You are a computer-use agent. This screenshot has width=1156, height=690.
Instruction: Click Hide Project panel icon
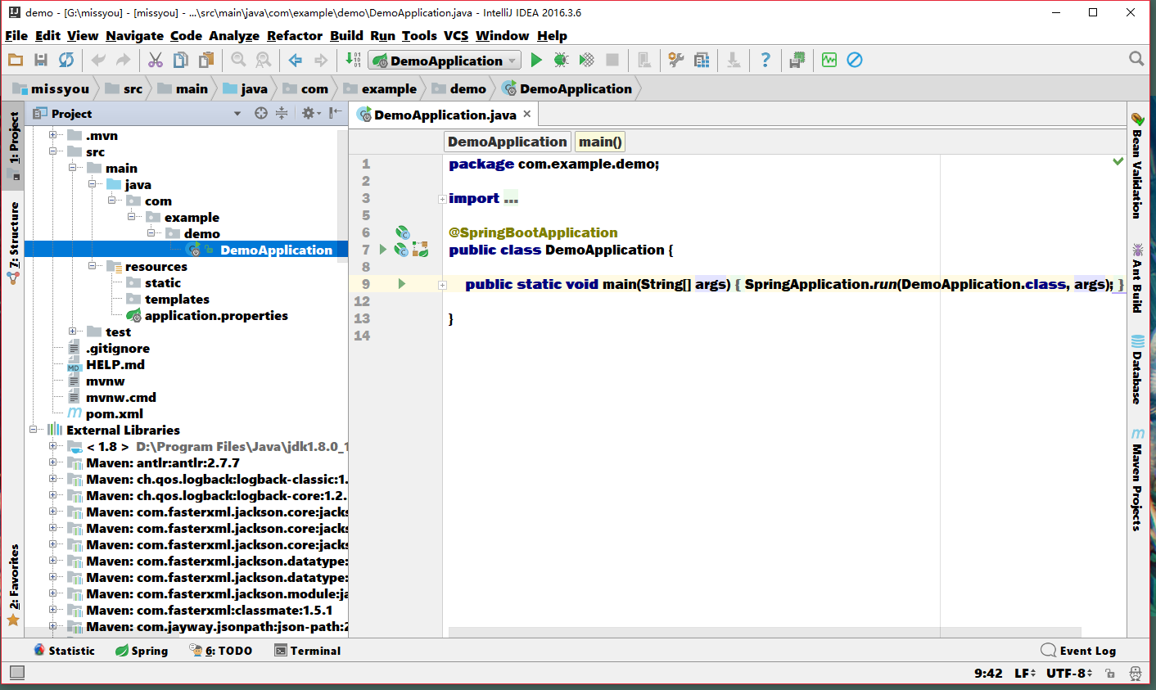tap(336, 113)
